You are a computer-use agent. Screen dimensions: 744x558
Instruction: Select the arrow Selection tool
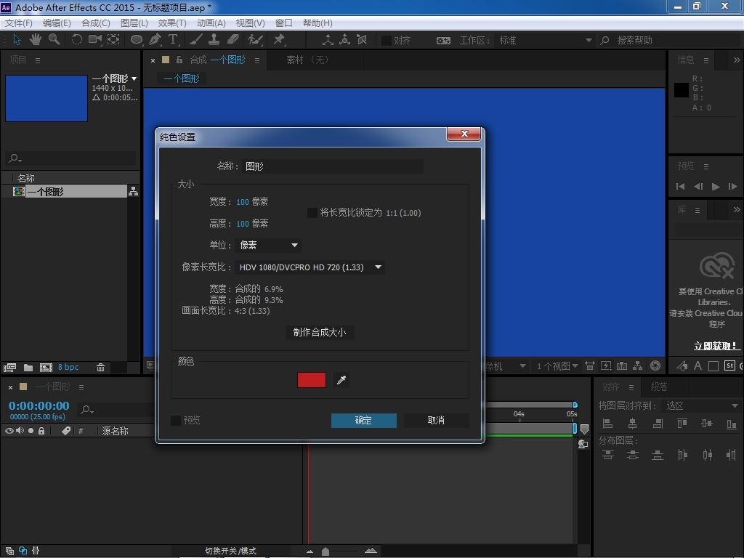point(17,40)
